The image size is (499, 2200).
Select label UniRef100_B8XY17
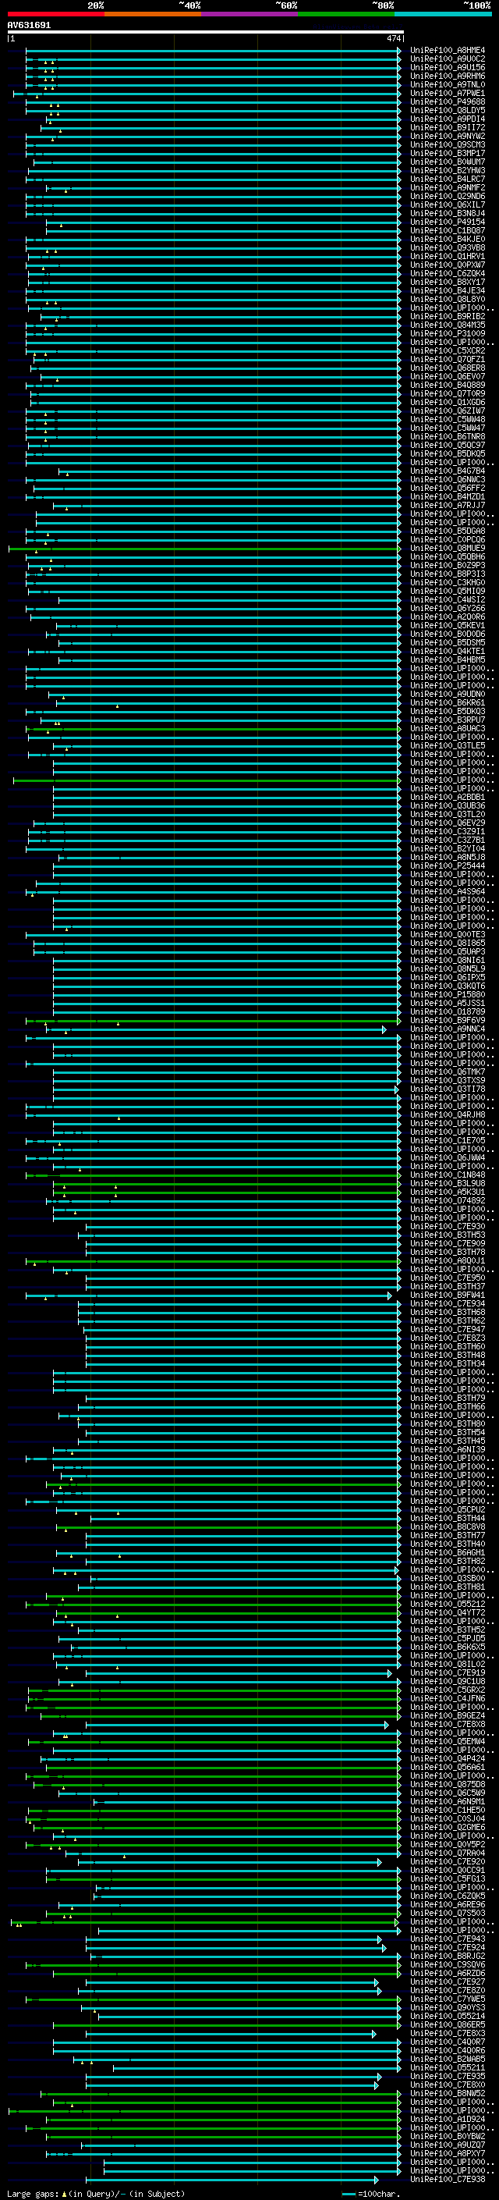coord(448,282)
